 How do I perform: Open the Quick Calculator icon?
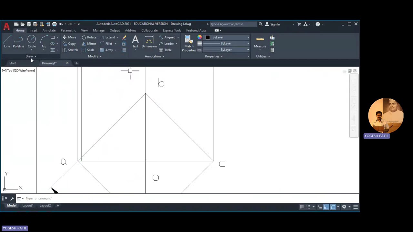tap(272, 50)
